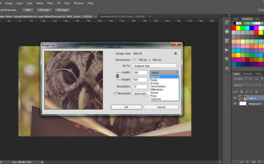Click the Fit Screen button
Screen dimensions: 264x164
coord(44,10)
